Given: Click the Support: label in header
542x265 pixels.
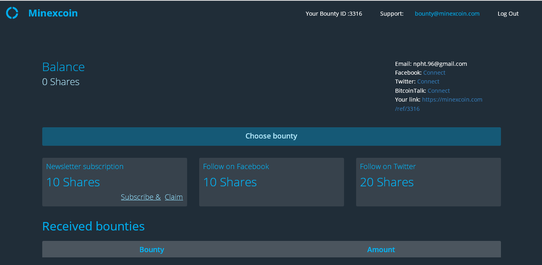Looking at the screenshot, I should click(392, 14).
